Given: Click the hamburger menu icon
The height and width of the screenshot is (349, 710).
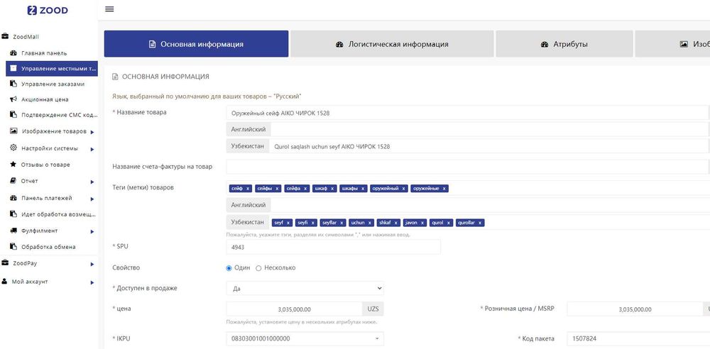Looking at the screenshot, I should click(x=109, y=9).
